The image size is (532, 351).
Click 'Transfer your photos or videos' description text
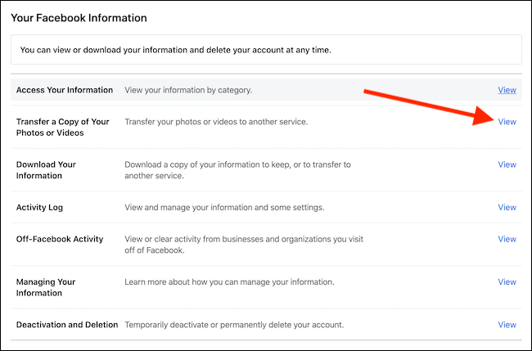[216, 122]
